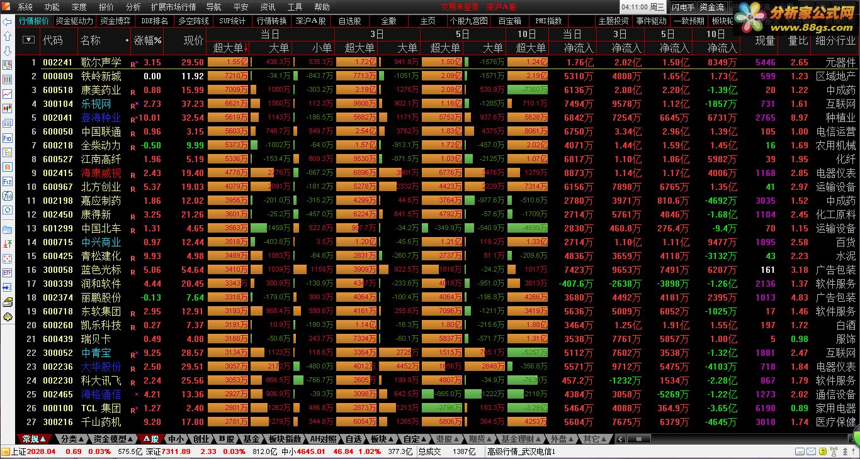Sort by the 细分行业 column header
The image size is (860, 459).
(x=835, y=40)
